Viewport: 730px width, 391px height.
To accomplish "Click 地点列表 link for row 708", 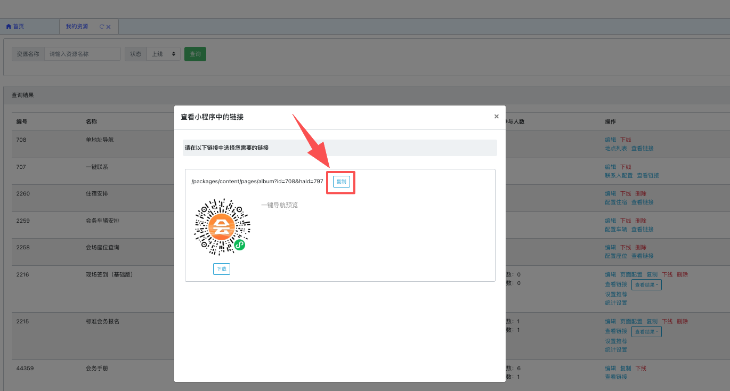I will click(615, 149).
